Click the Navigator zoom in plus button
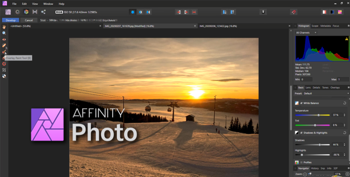Viewport: 350px width, 177px height. click(x=347, y=174)
